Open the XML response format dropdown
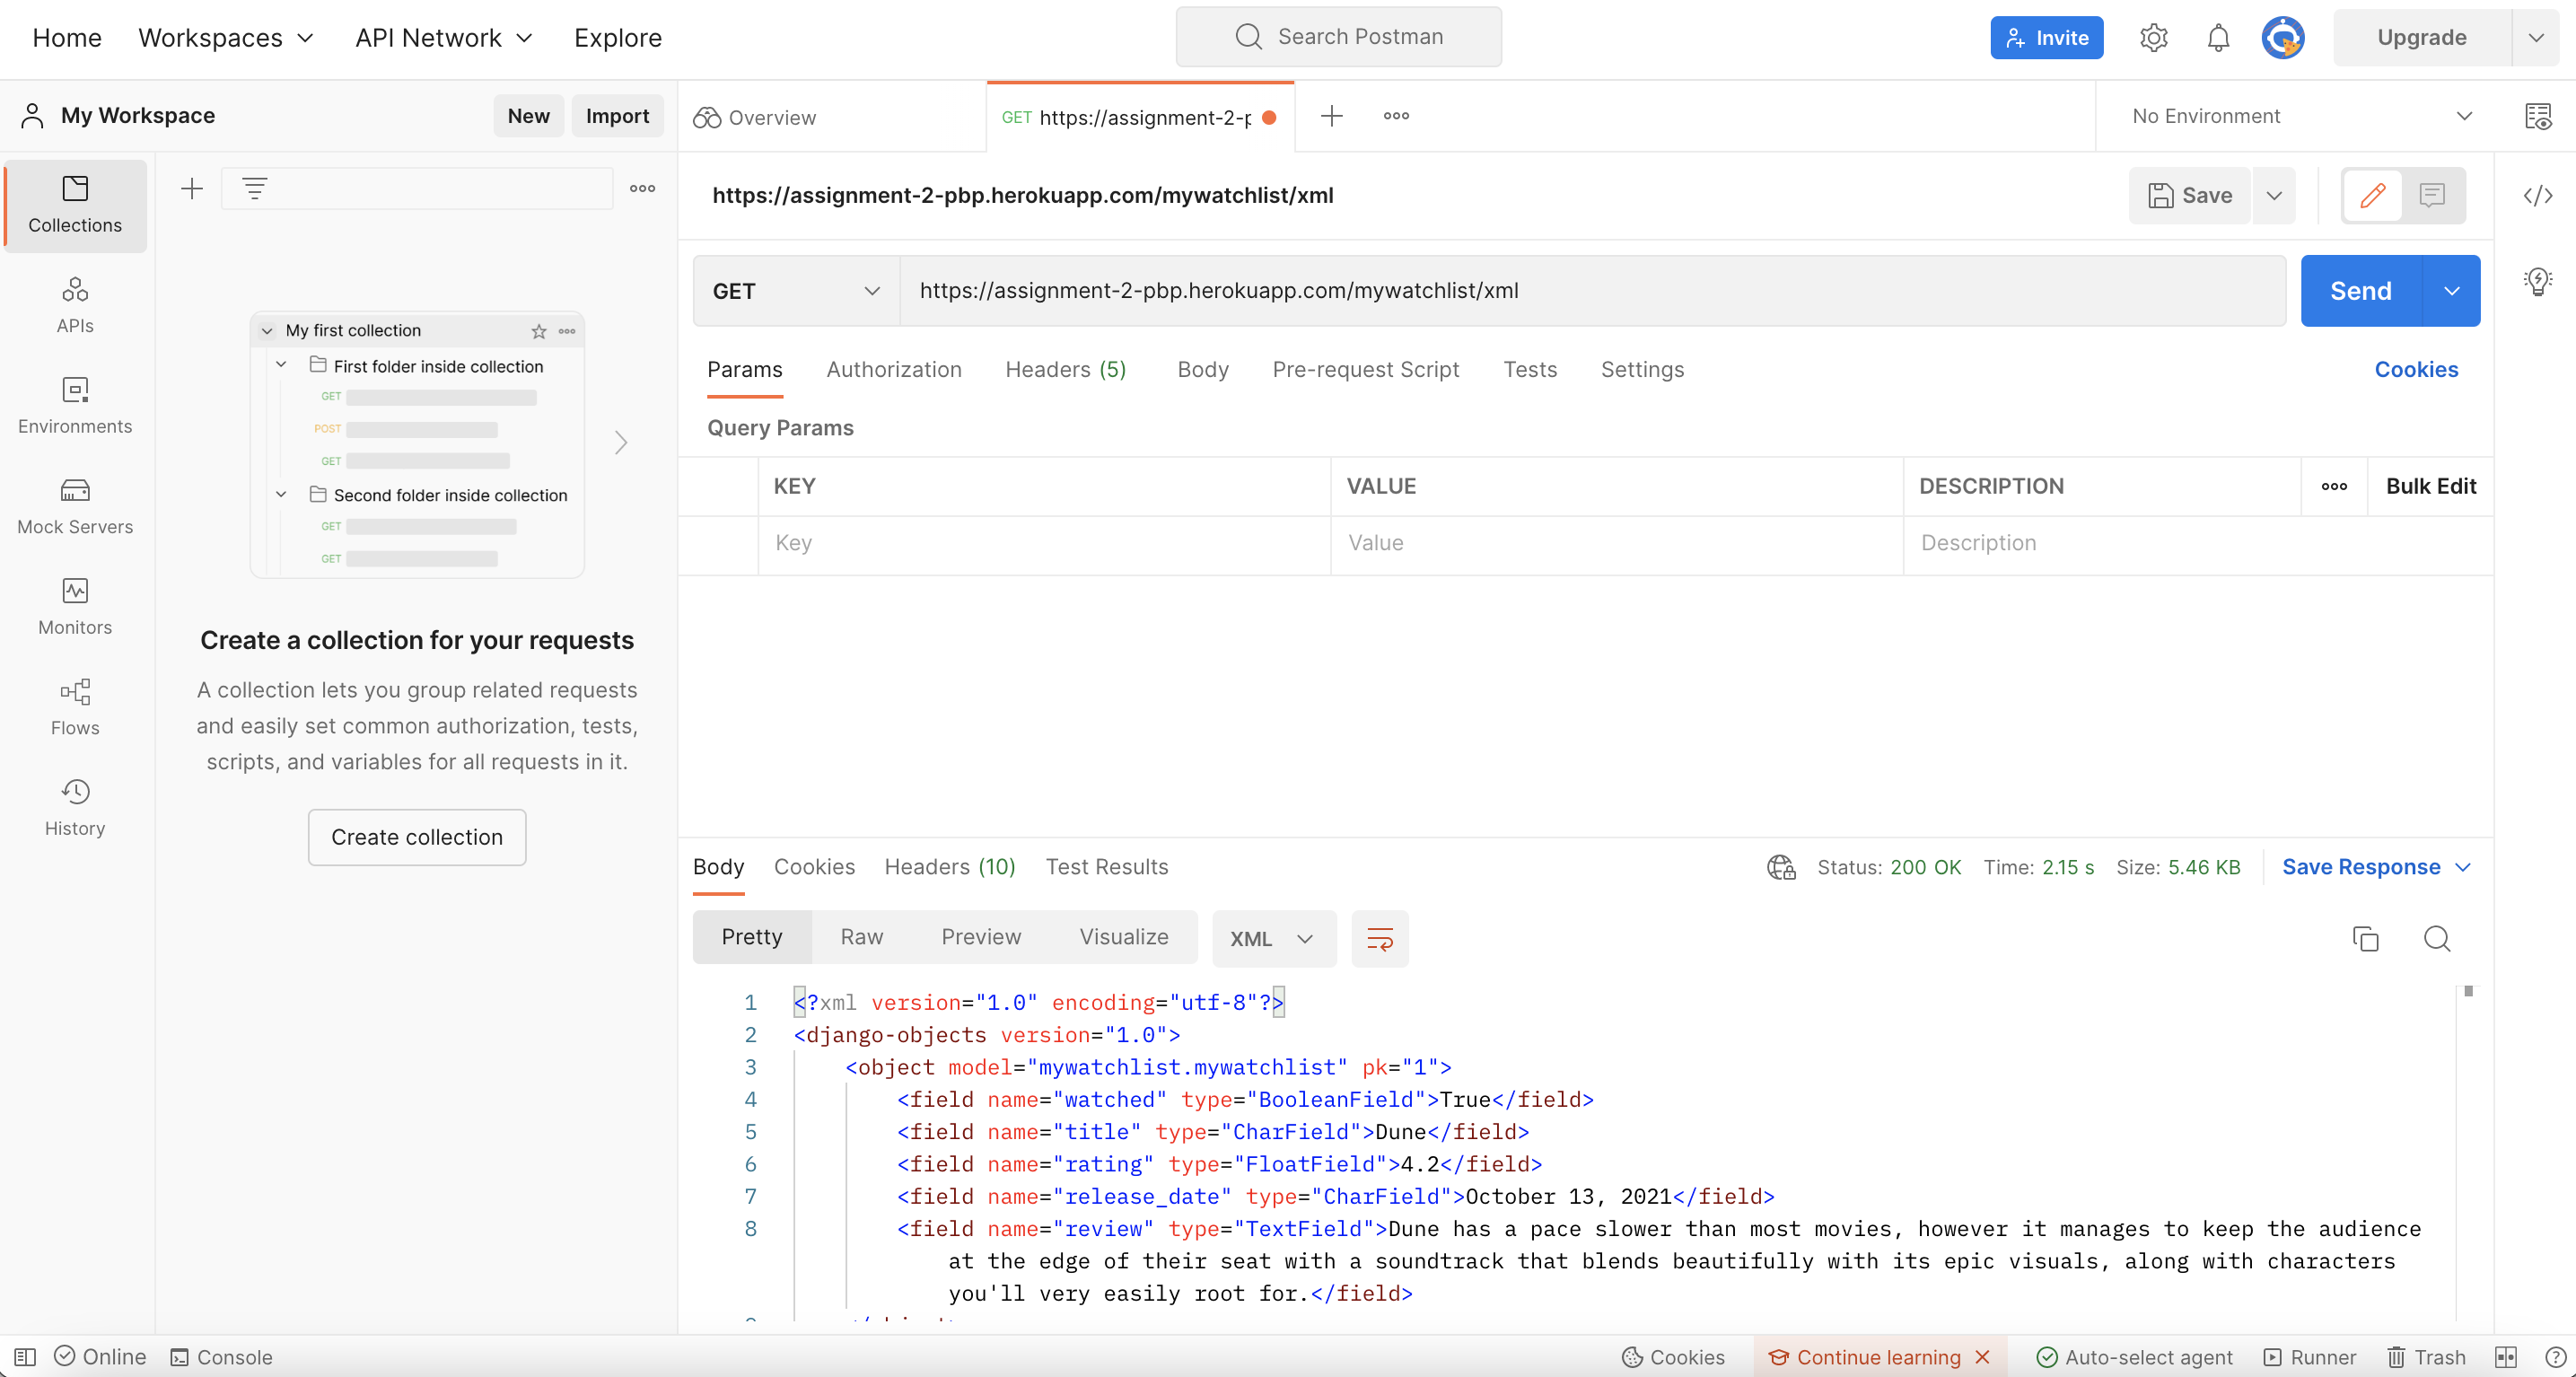 (x=1273, y=938)
